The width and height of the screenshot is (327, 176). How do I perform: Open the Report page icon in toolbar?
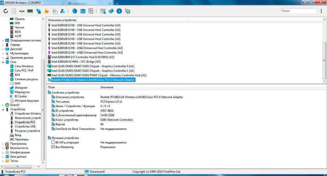tap(14, 11)
